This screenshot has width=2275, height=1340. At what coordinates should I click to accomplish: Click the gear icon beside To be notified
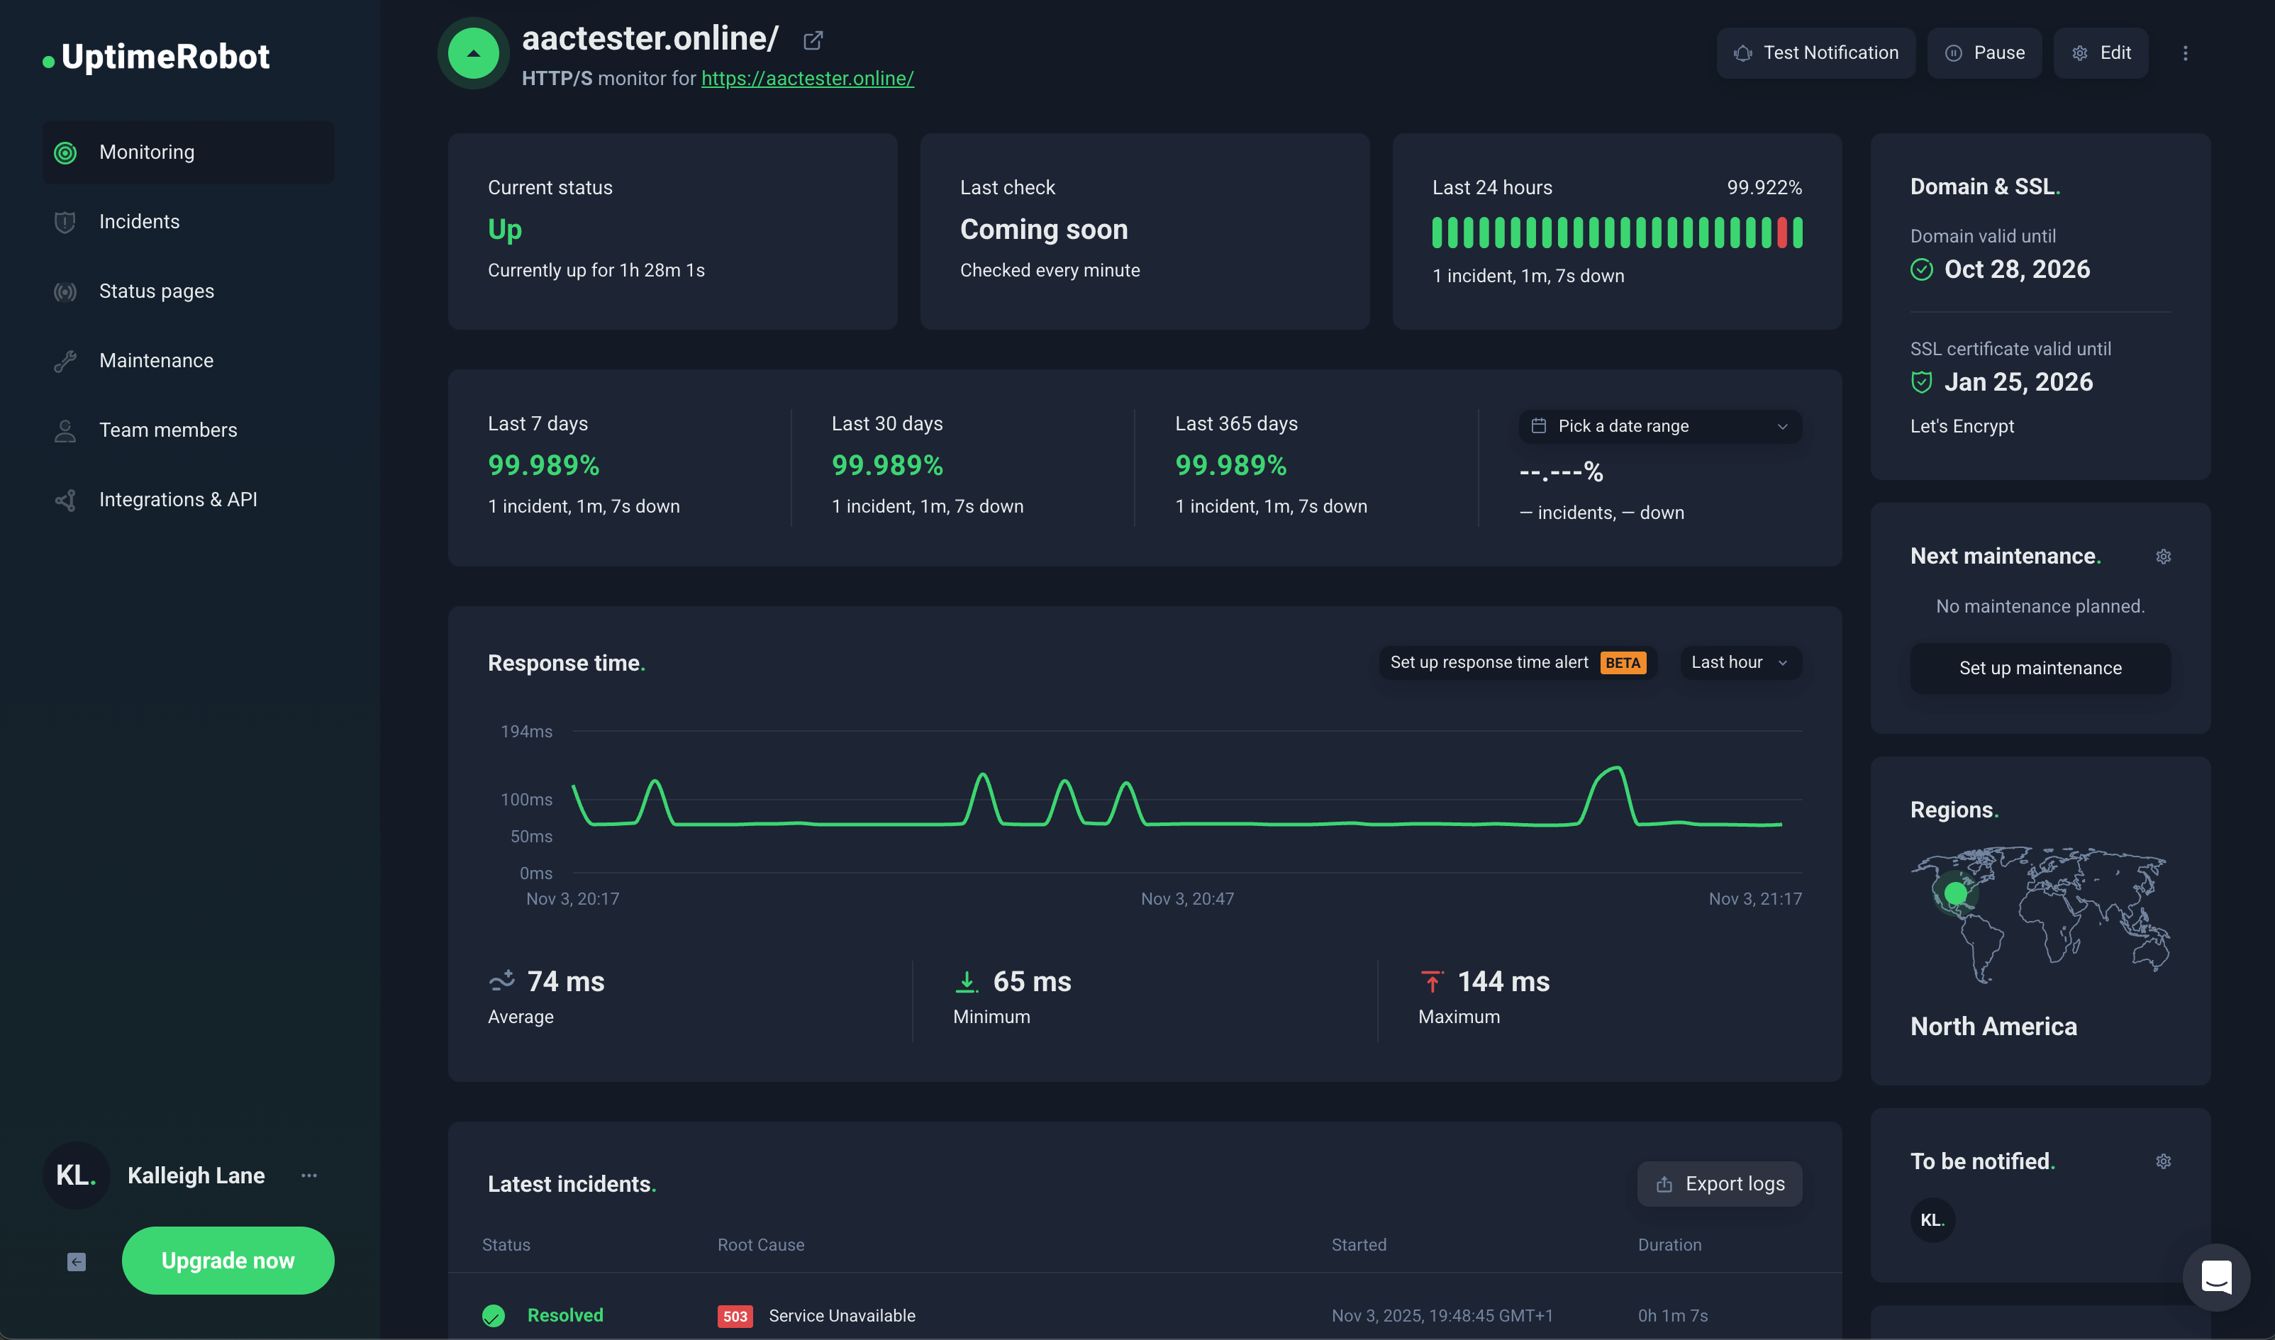click(x=2164, y=1161)
